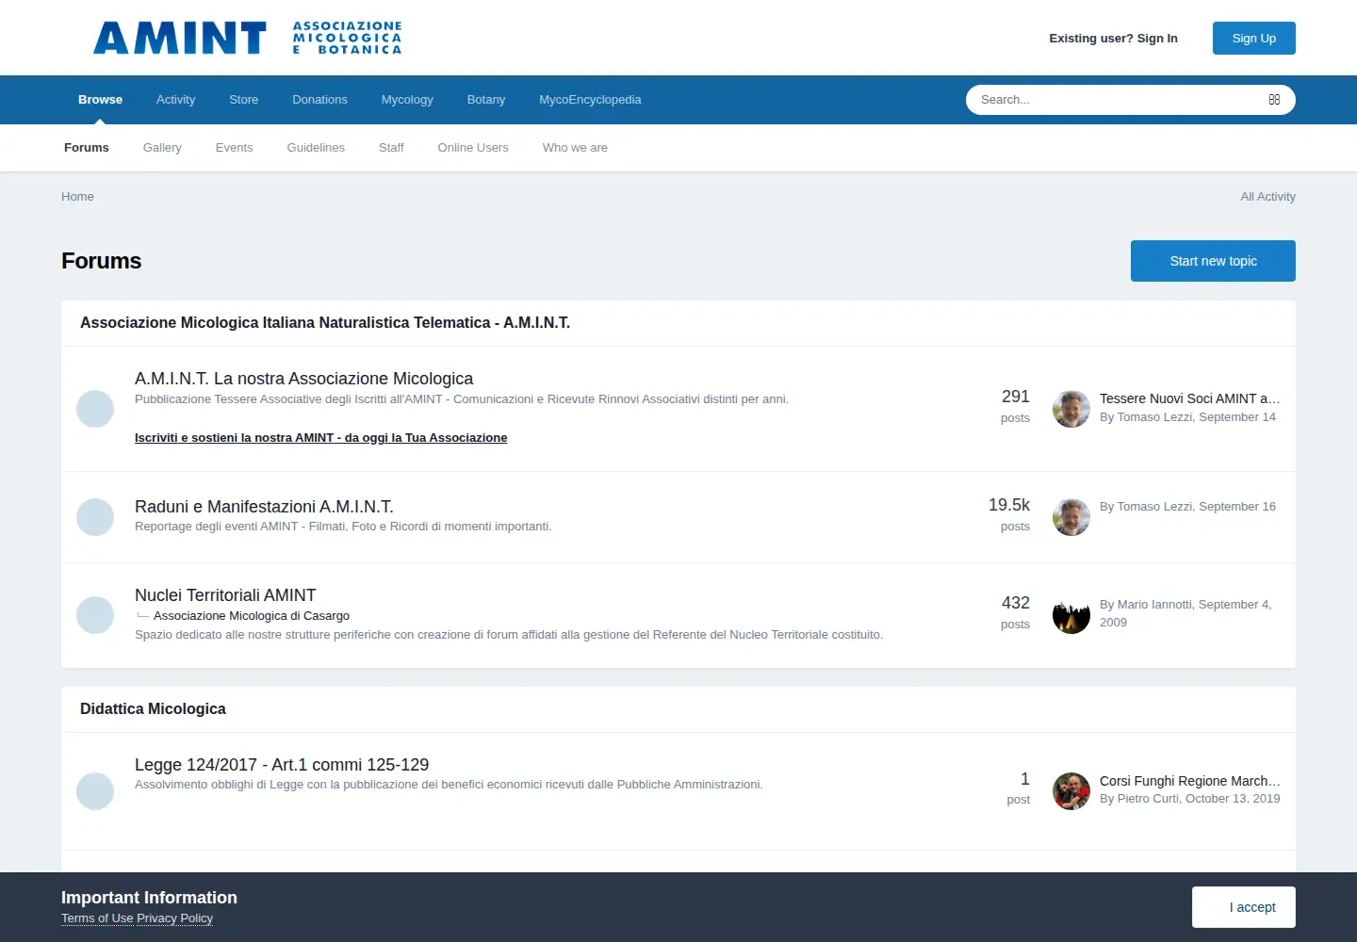Open the A.M.I.N.T. La nostra Associazione Micologica forum
This screenshot has height=942, width=1357.
pos(303,379)
